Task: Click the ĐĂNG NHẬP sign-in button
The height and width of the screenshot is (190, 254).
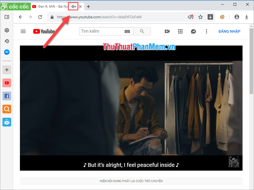Action: (x=229, y=31)
